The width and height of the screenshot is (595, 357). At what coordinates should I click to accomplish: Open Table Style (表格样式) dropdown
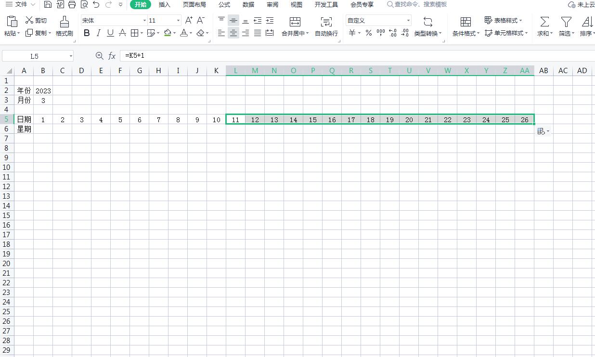(x=504, y=20)
